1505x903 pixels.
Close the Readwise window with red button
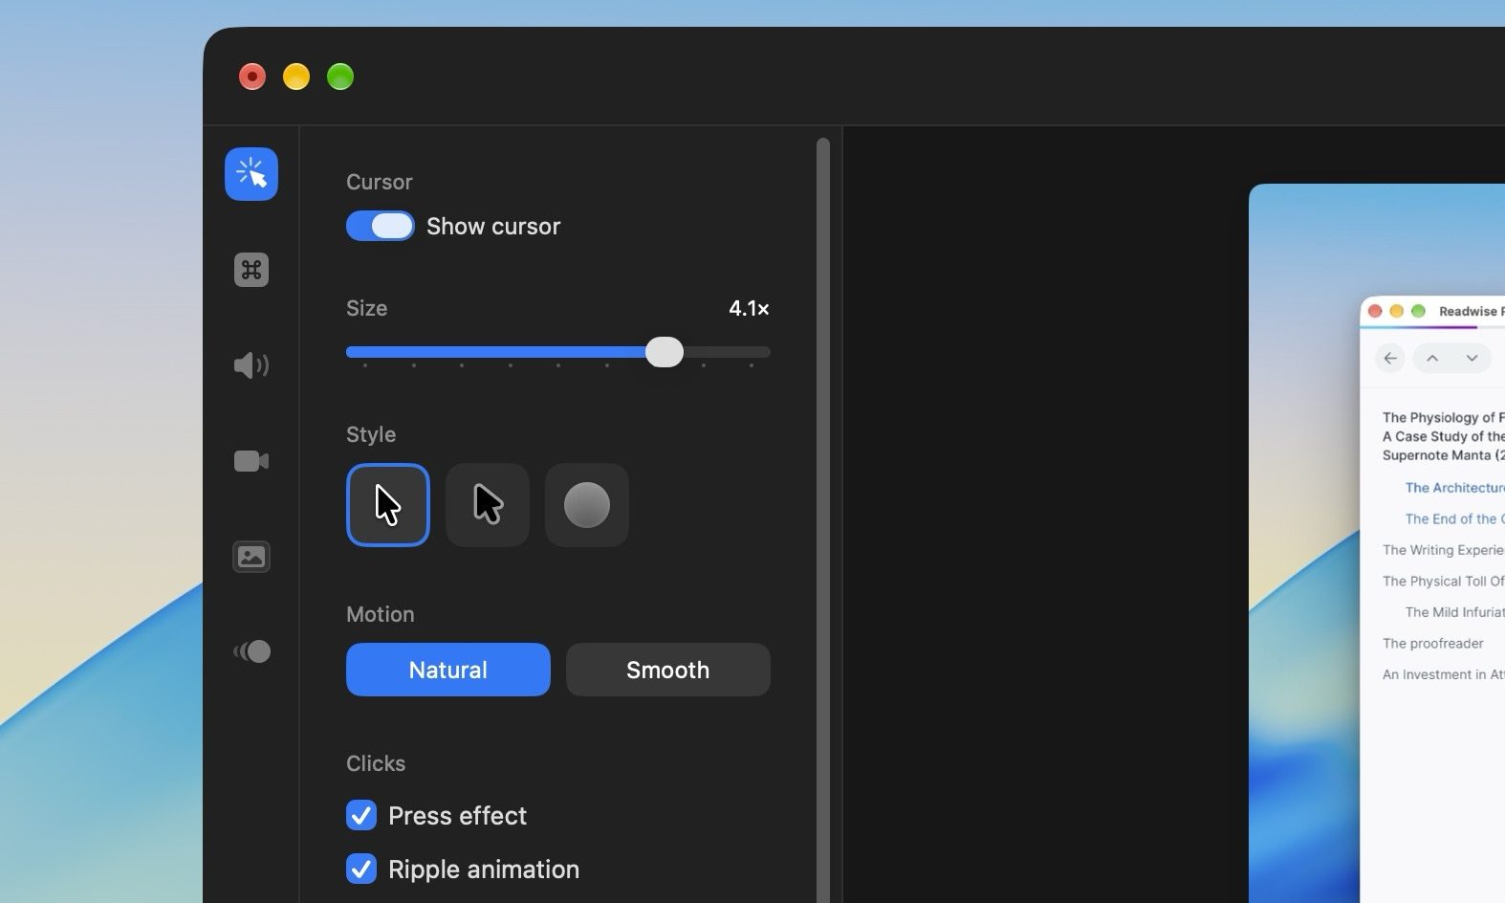point(1375,311)
